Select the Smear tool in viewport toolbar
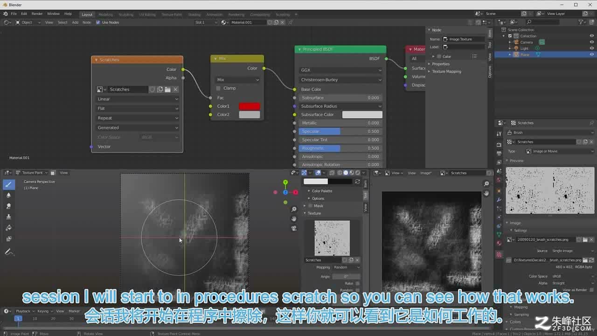Image resolution: width=597 pixels, height=336 pixels. (x=8, y=206)
